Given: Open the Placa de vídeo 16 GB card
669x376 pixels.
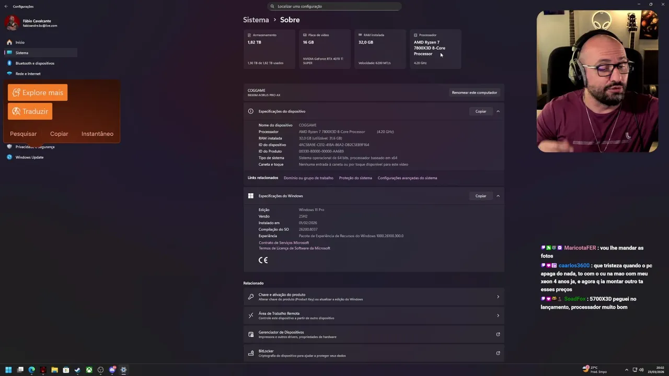Looking at the screenshot, I should point(325,49).
